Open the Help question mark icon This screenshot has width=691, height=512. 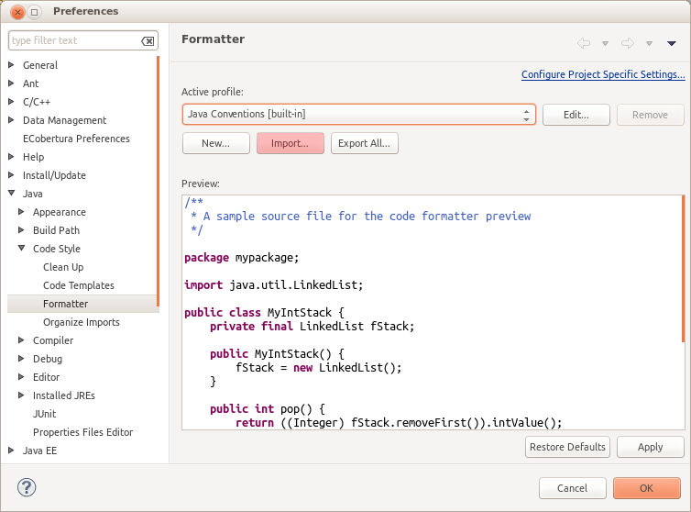coord(27,488)
